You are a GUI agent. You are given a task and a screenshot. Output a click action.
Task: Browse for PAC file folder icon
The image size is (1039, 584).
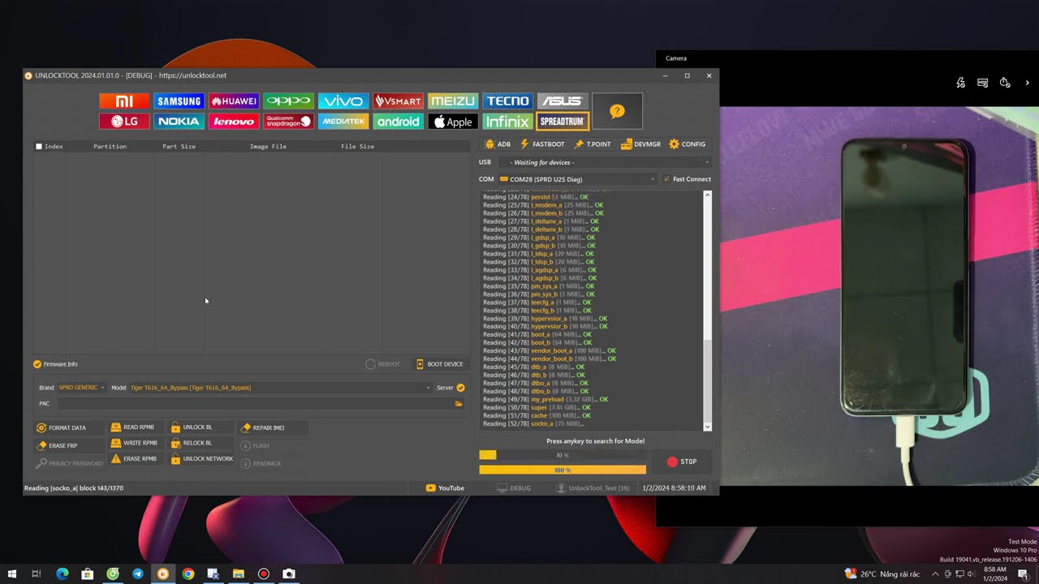(459, 403)
